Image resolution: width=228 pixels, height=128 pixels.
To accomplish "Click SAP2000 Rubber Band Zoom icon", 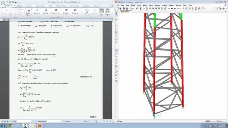I will click(150, 9).
